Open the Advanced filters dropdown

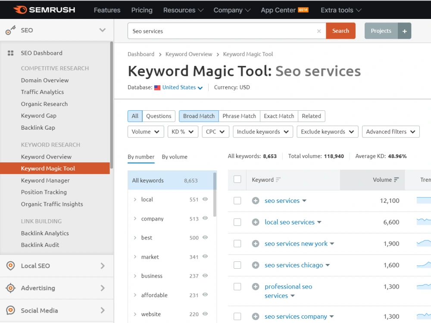[x=391, y=132]
